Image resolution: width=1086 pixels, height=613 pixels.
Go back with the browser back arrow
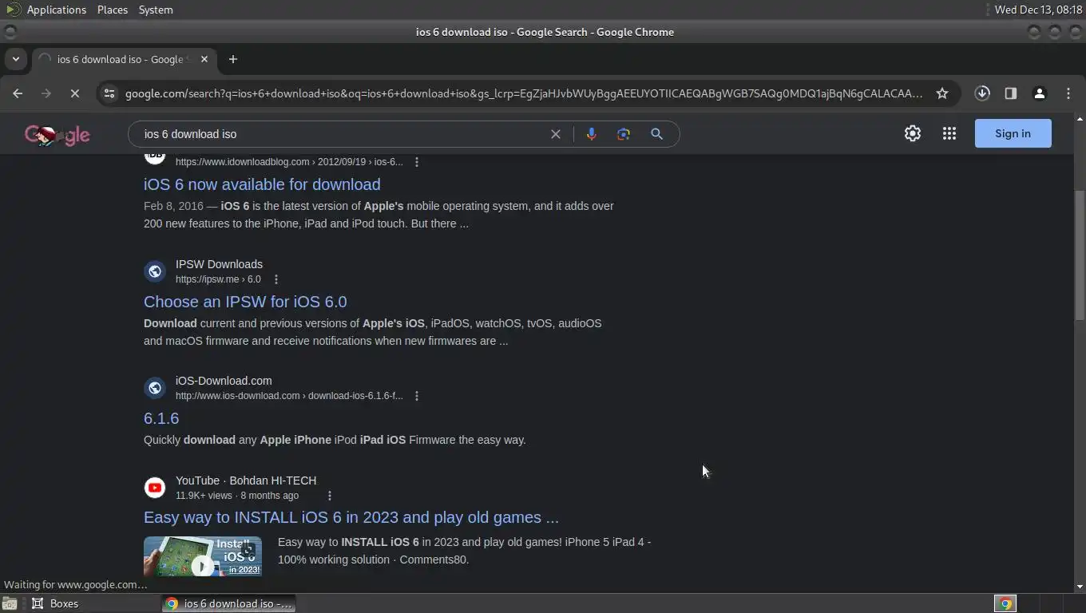pyautogui.click(x=18, y=93)
